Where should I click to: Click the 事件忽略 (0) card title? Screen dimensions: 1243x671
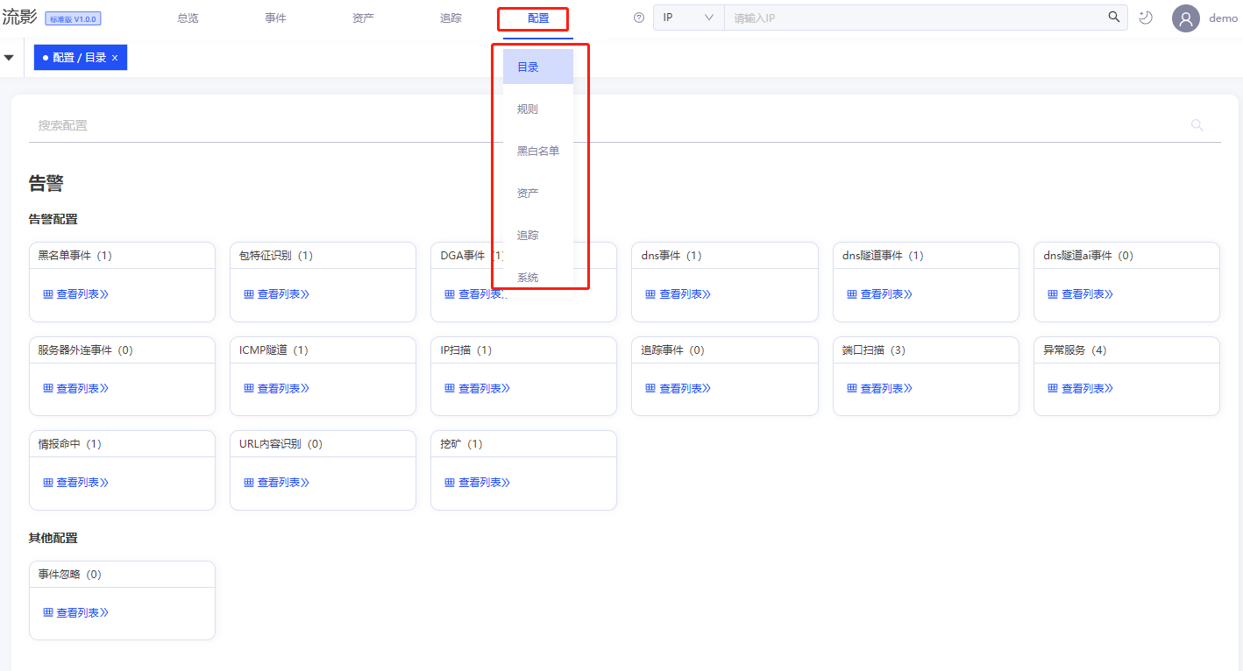pos(69,575)
